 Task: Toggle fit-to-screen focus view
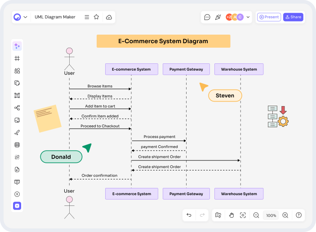[243, 215]
